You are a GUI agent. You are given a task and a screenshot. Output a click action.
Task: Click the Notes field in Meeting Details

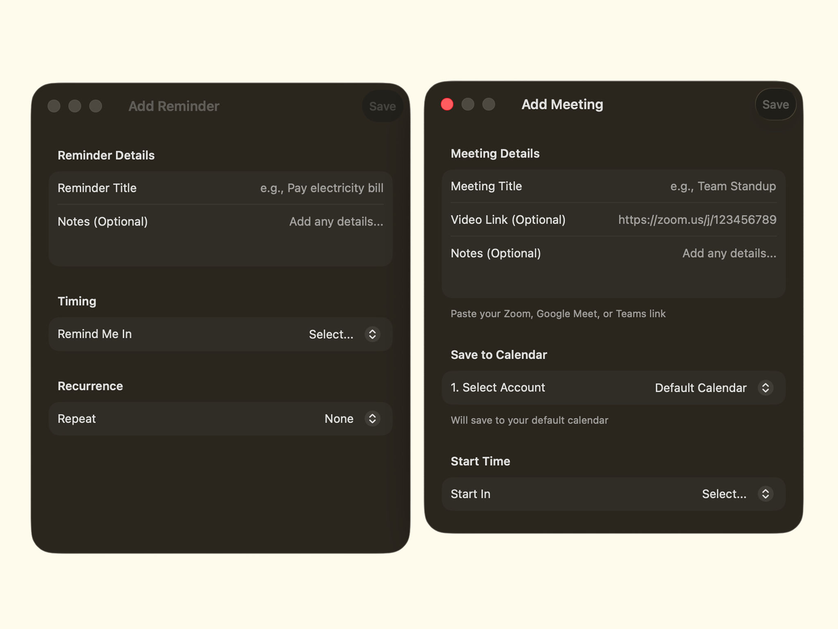pos(613,253)
